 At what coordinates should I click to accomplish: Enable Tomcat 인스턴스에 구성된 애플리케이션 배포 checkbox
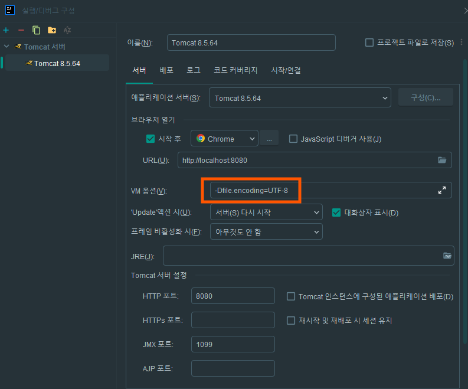(291, 296)
